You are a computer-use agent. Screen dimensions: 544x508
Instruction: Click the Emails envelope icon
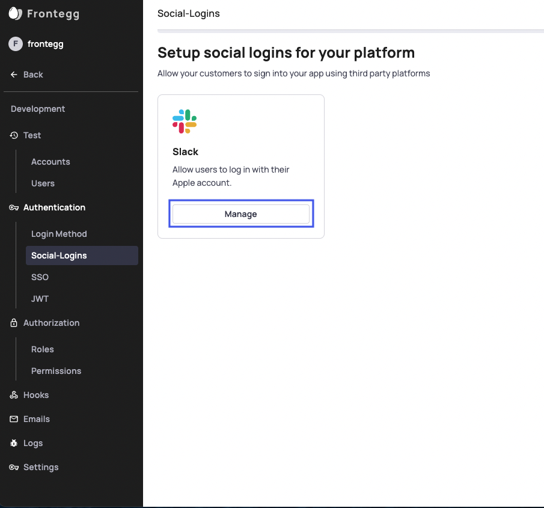14,419
